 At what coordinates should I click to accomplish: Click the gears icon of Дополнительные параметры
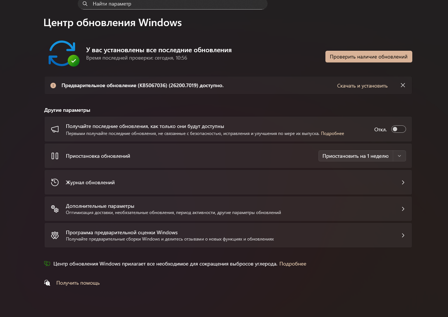pyautogui.click(x=55, y=209)
